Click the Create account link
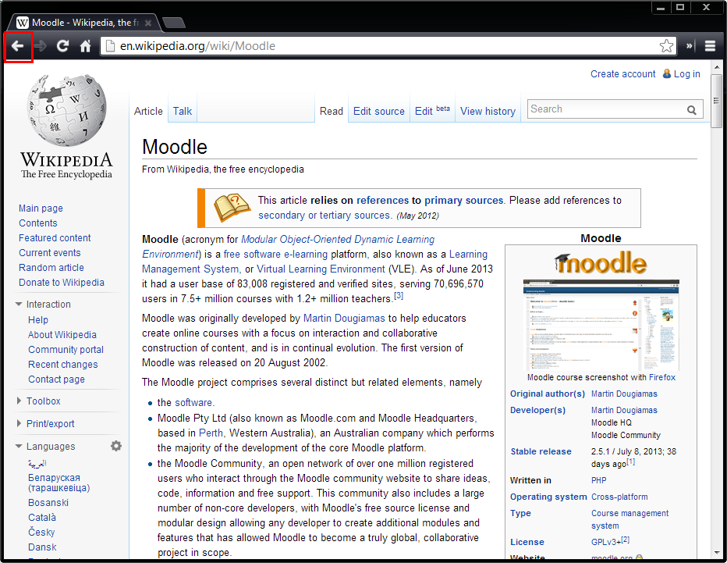This screenshot has height=563, width=727. (x=622, y=74)
